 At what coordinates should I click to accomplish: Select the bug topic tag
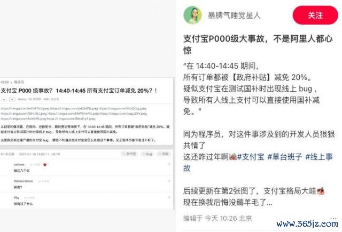point(147,154)
